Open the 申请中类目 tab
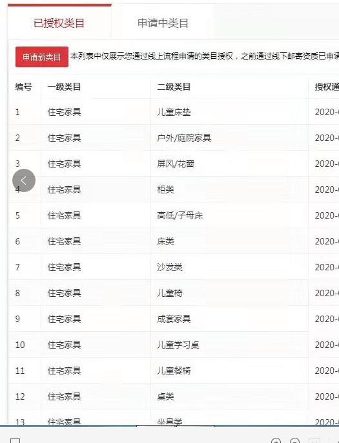339x443 pixels. (163, 23)
